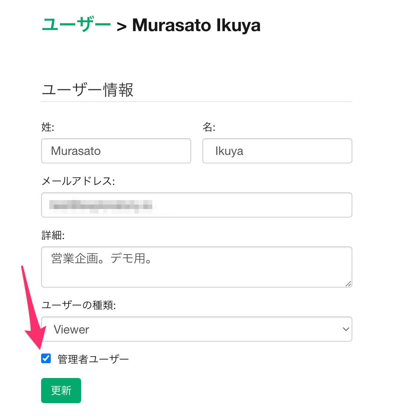The image size is (412, 418).
Task: Click the 管理者ユーザー checkbox label text
Action: 93,359
